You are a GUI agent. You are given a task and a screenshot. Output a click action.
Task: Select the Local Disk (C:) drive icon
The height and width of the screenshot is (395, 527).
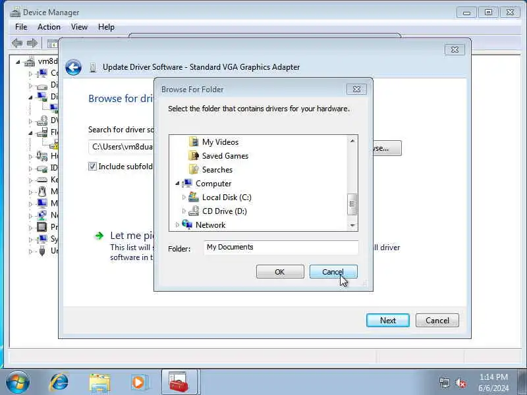pos(194,197)
